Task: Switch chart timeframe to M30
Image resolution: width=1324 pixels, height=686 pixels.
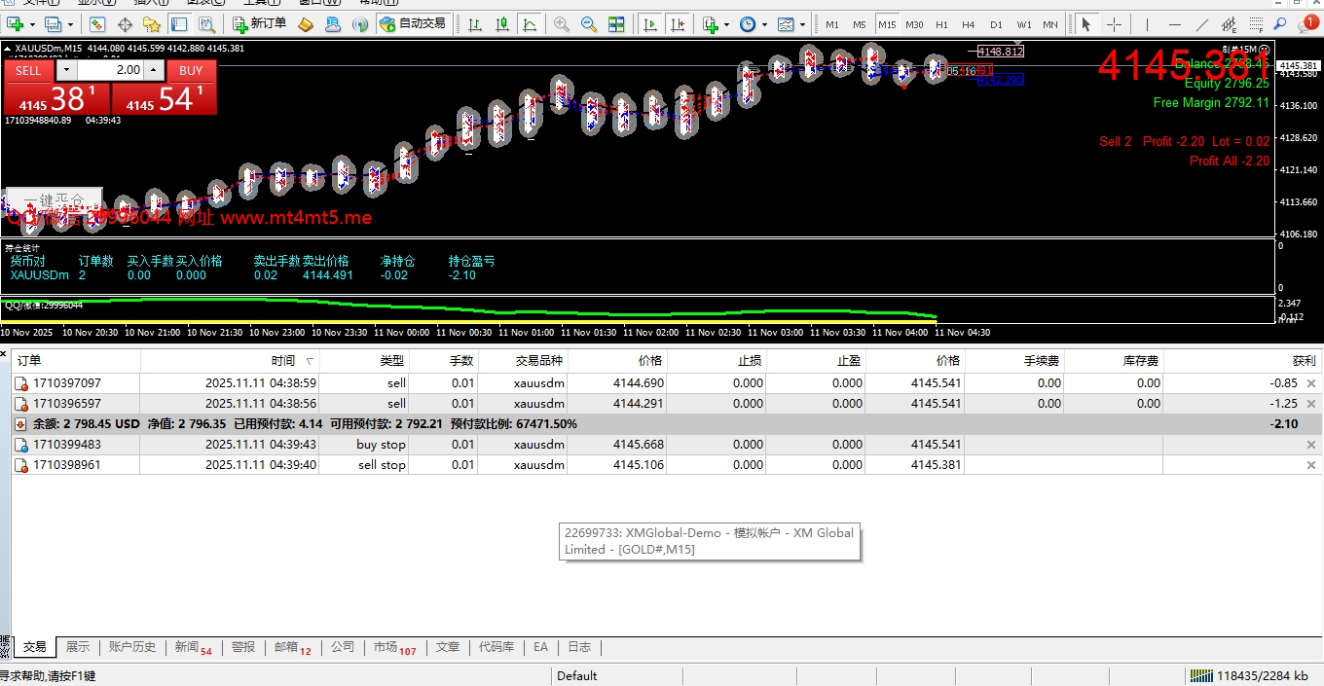Action: [914, 24]
